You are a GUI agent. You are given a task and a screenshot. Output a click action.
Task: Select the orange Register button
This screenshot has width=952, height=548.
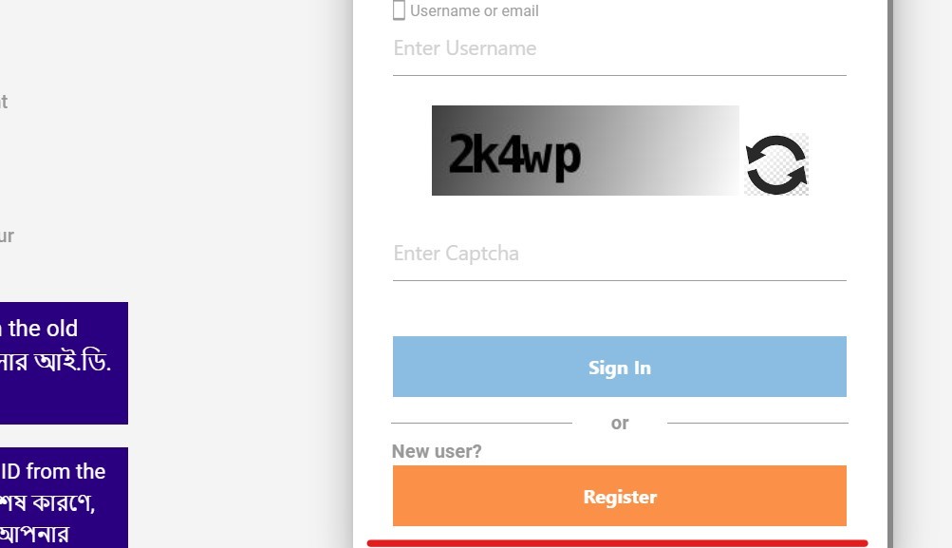pyautogui.click(x=619, y=496)
